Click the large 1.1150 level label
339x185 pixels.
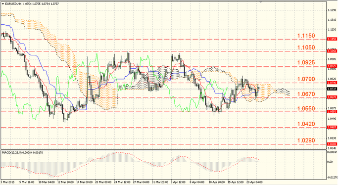click(x=306, y=36)
